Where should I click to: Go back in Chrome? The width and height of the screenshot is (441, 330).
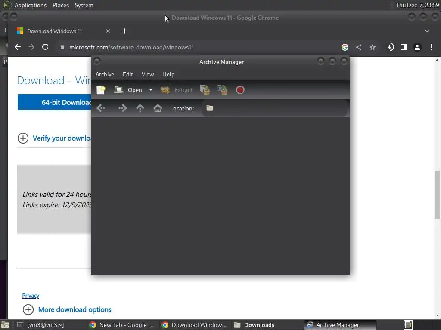tap(17, 47)
